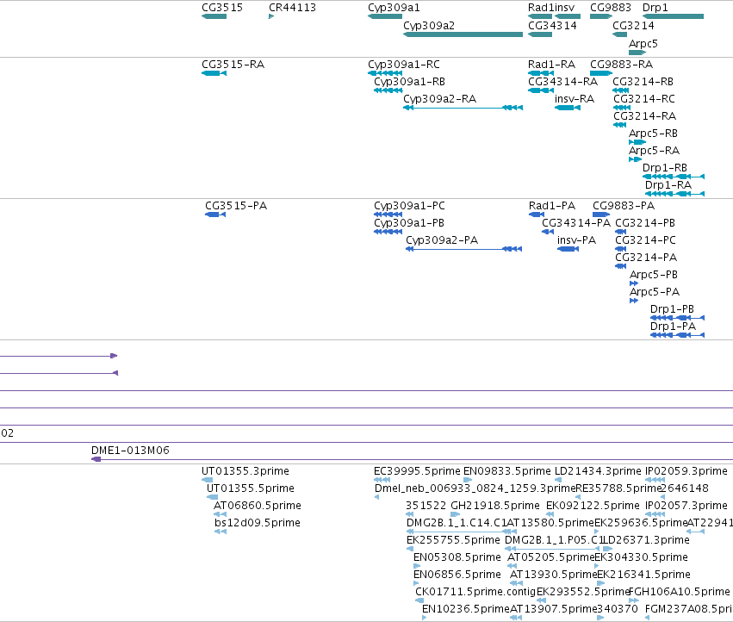This screenshot has width=733, height=622.
Task: Click the Drp1-RB transcript label
Action: pos(665,167)
